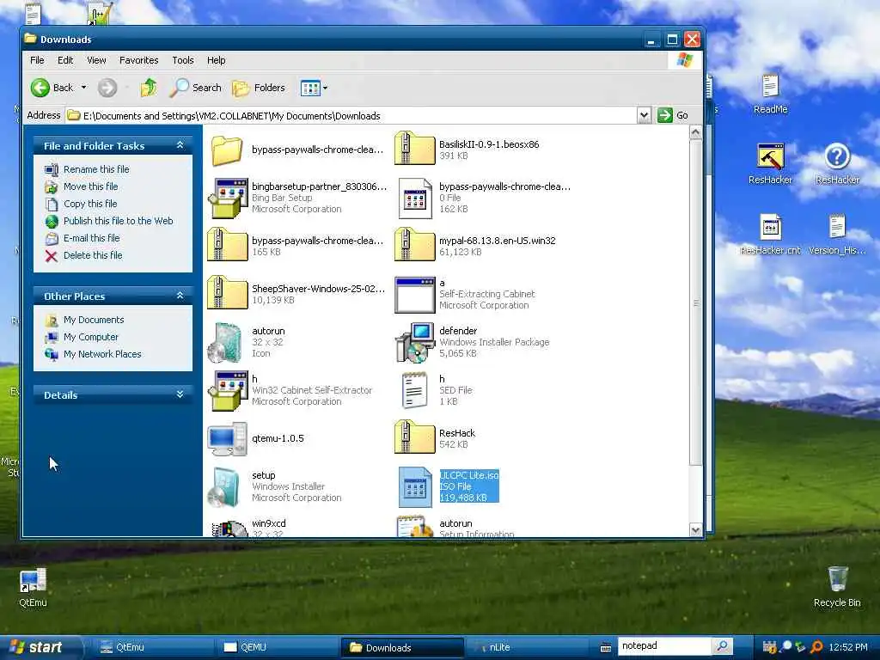Select the h Win32 Cabinet Self-Extractor icon

(x=227, y=391)
